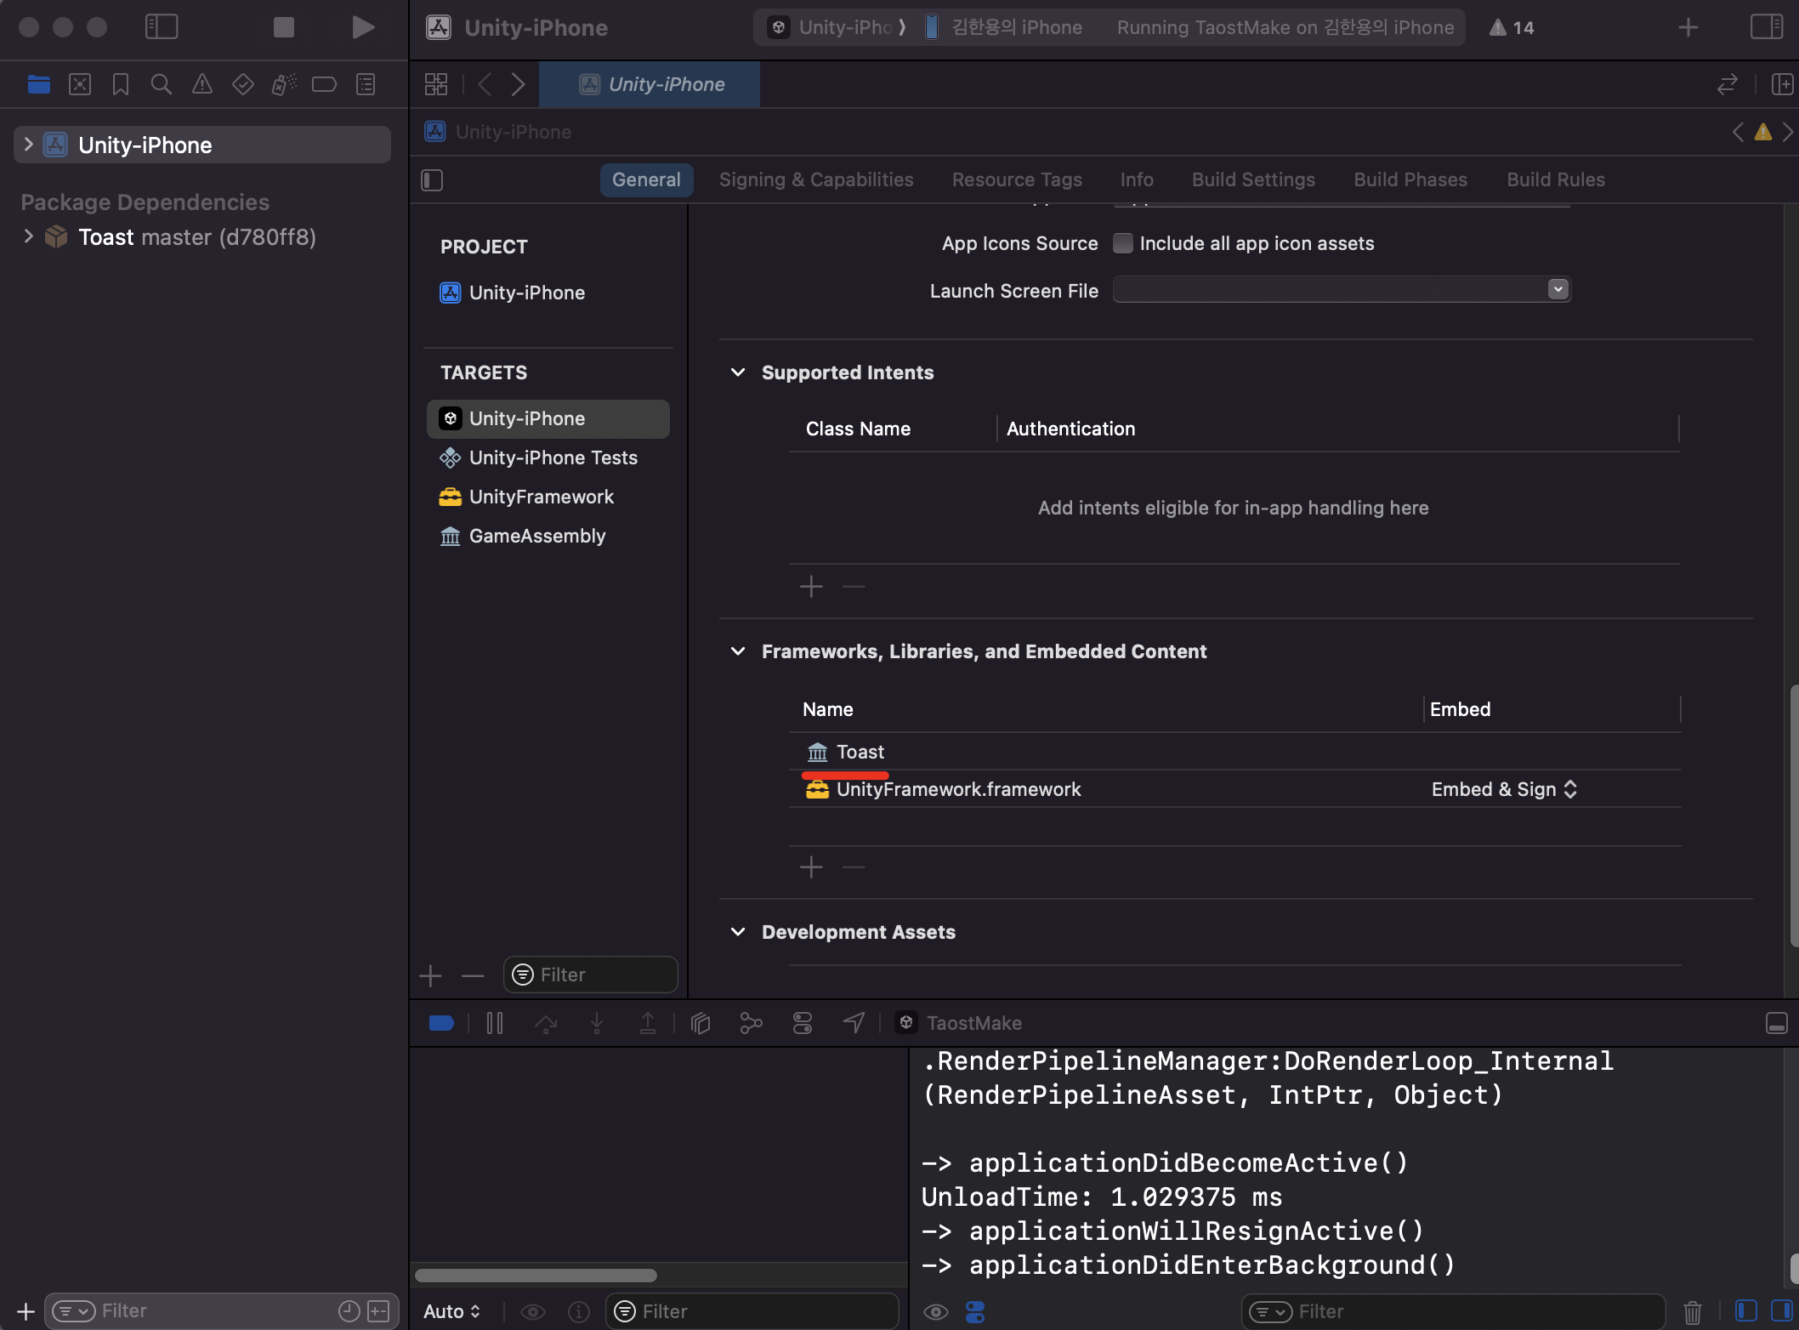Screen dimensions: 1799x1330
Task: Open the Debug Memory Graph icon
Action: pos(752,1023)
